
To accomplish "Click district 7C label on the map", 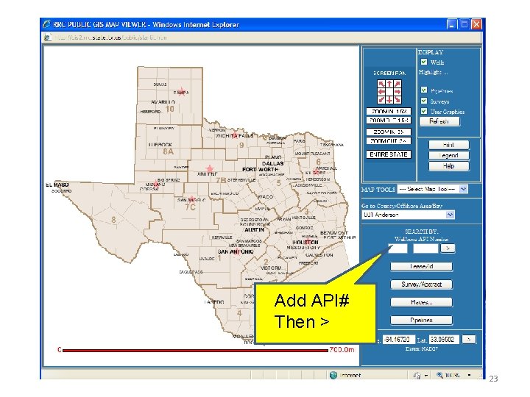I will 190,207.
